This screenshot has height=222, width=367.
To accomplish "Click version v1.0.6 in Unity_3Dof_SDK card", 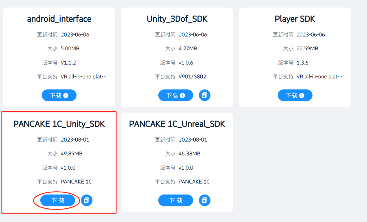I will (186, 63).
